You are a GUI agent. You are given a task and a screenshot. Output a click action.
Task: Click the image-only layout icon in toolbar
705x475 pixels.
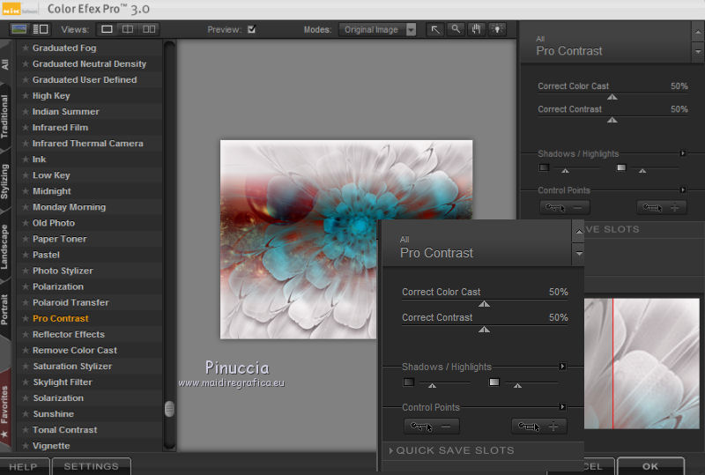19,29
